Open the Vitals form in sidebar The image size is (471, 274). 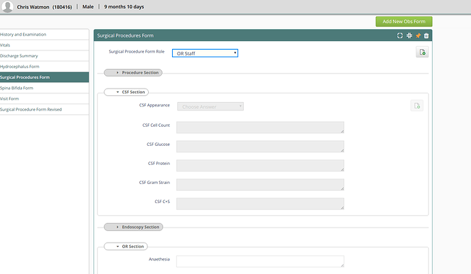(44, 45)
